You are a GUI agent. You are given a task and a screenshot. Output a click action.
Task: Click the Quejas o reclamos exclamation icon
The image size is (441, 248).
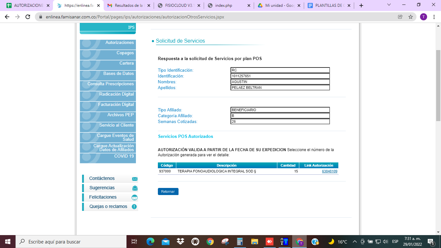click(134, 207)
